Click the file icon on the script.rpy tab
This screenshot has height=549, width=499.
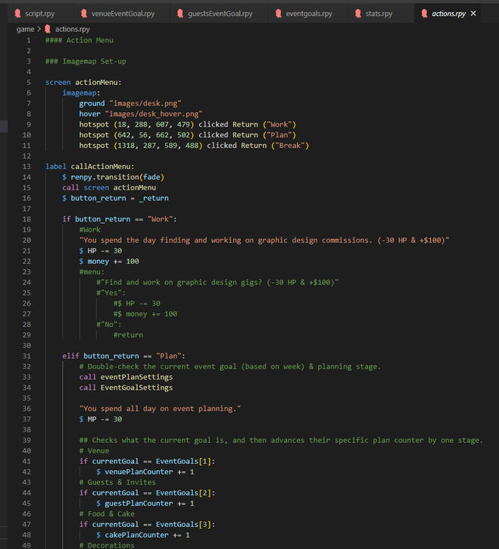tap(17, 14)
